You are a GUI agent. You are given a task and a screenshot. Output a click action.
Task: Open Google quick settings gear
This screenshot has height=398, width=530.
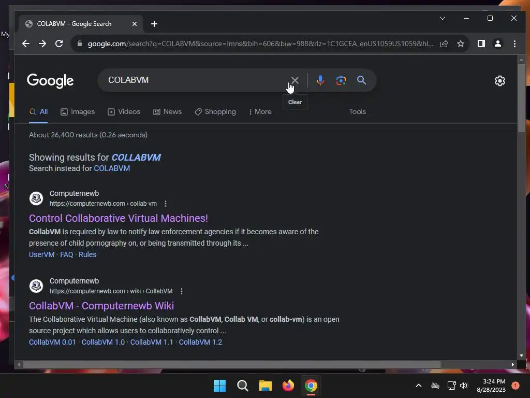pyautogui.click(x=499, y=81)
